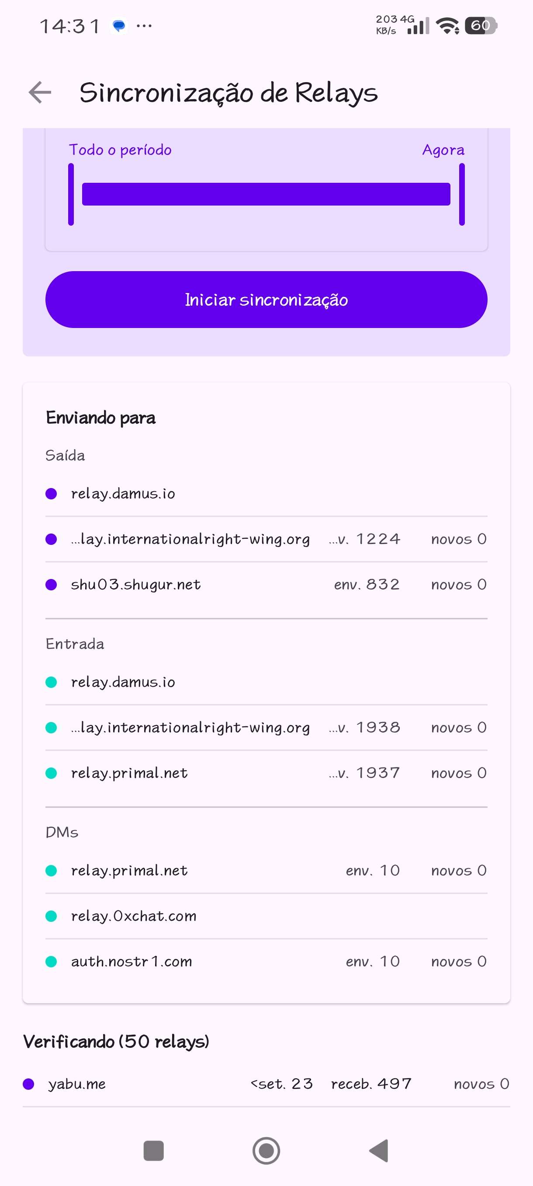This screenshot has width=533, height=1186.
Task: Tap the purple dot beside shu03.shugur.net
Action: [51, 585]
